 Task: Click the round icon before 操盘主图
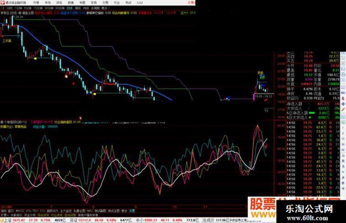pyautogui.click(x=20, y=13)
